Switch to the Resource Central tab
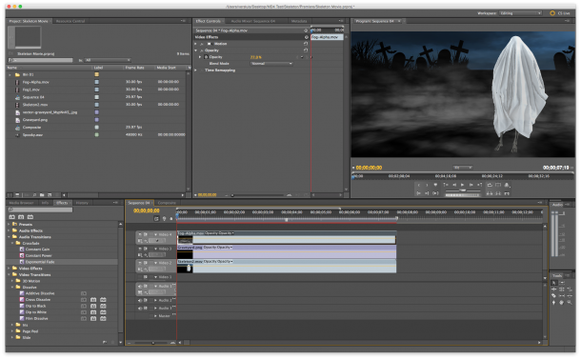This screenshot has height=359, width=581. coord(70,21)
